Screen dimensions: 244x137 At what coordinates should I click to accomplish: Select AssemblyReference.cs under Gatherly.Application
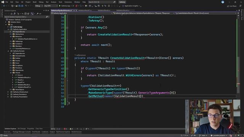(x=23, y=48)
